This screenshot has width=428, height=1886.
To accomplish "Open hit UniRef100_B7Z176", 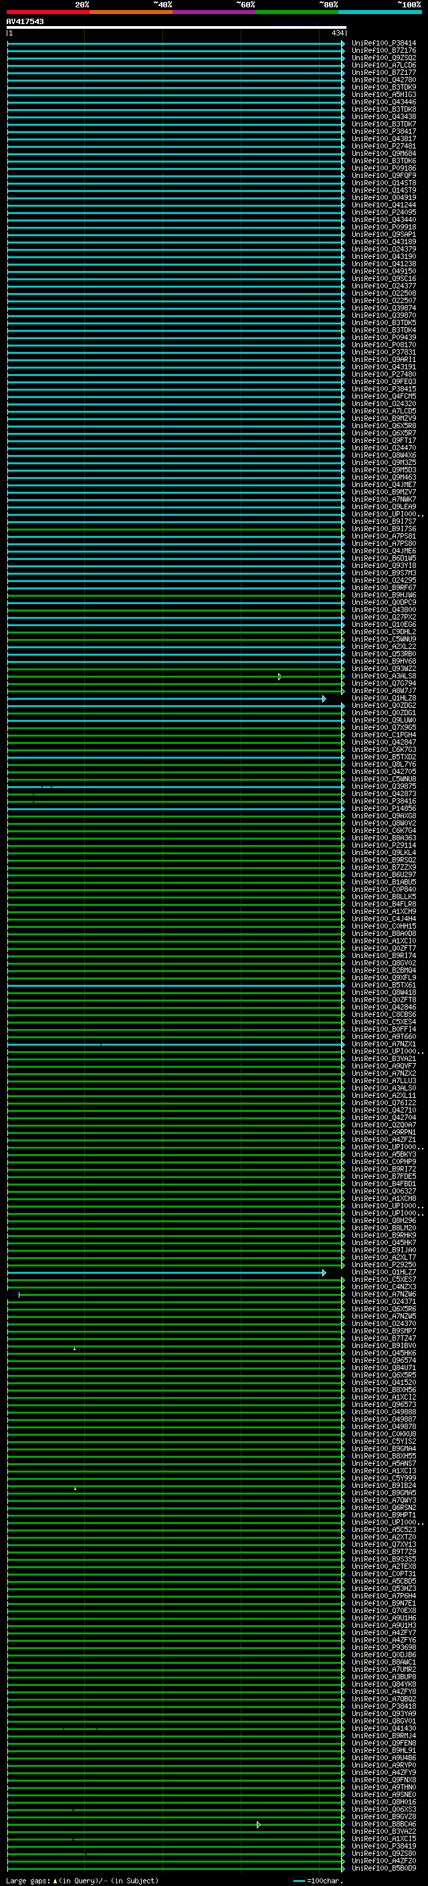I will (384, 51).
